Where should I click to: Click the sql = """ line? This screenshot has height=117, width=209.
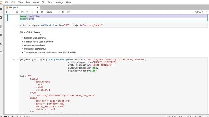[26, 76]
